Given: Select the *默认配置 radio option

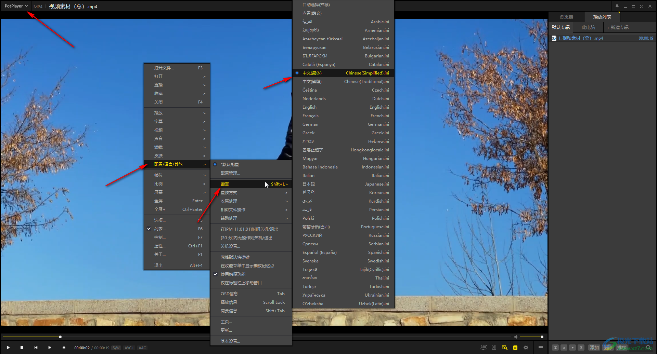Looking at the screenshot, I should tap(251, 165).
